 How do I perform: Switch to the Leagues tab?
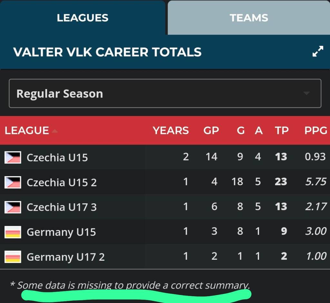tap(82, 18)
